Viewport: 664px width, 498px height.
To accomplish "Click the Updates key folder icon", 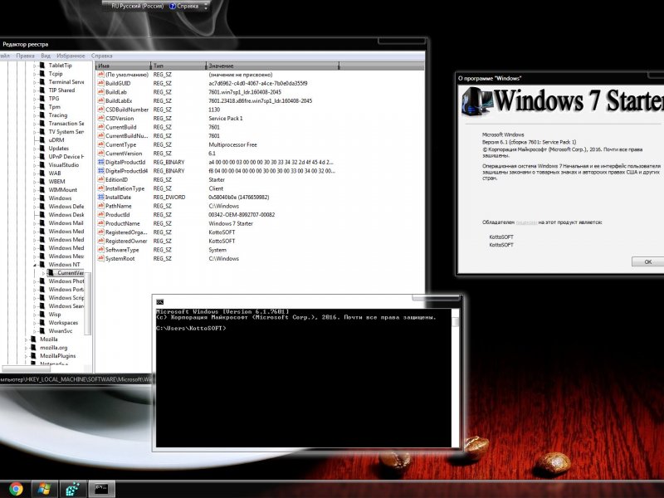I will (x=42, y=149).
